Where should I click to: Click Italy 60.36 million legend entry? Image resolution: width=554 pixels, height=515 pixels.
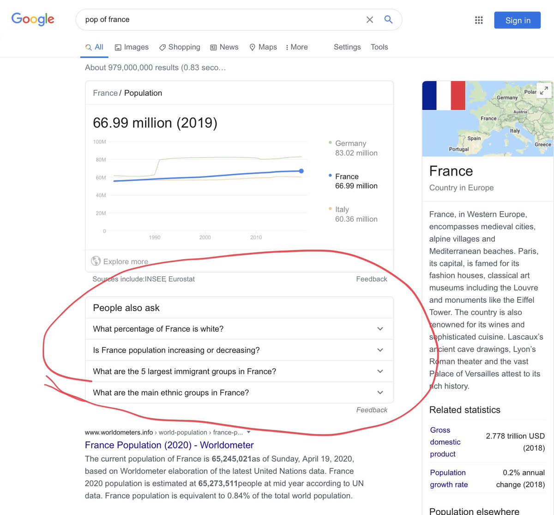tap(353, 214)
